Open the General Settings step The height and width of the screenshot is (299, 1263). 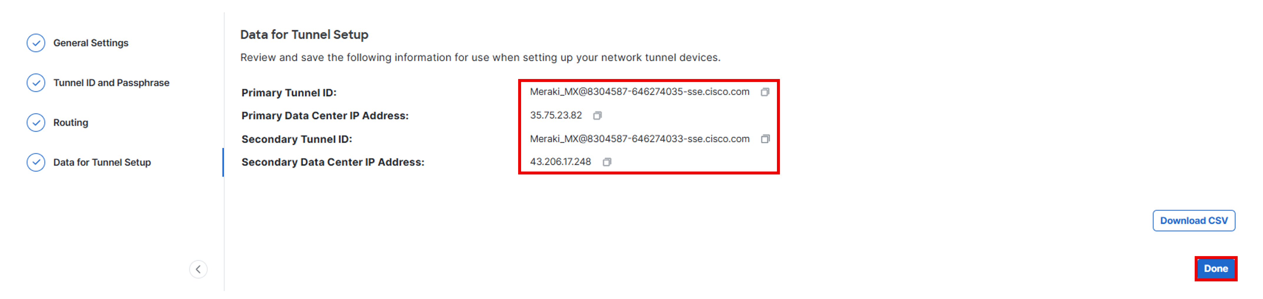click(x=91, y=43)
